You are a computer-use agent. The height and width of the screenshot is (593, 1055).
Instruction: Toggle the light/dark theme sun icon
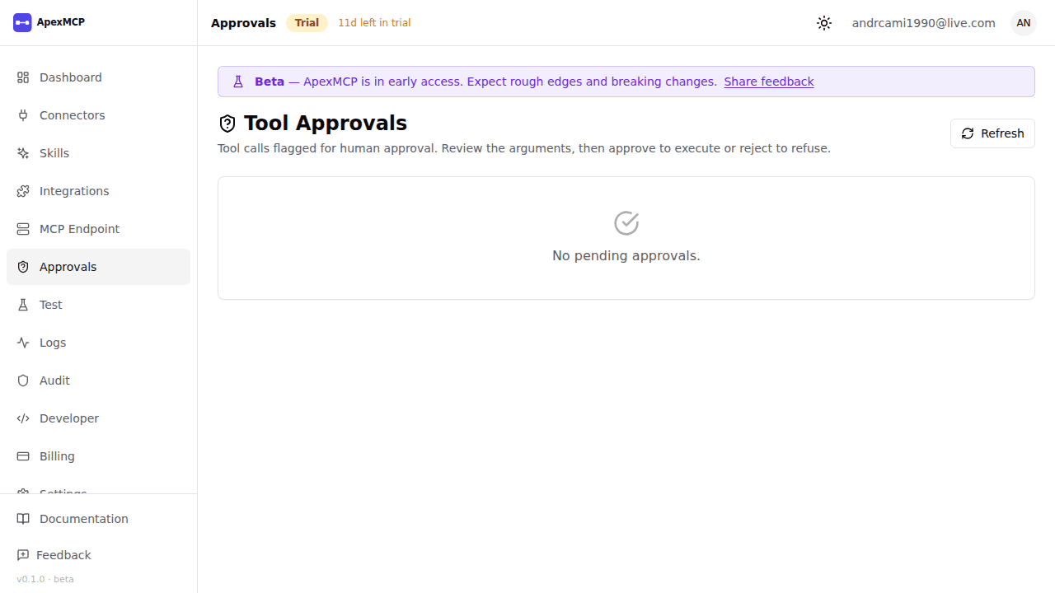(x=824, y=23)
